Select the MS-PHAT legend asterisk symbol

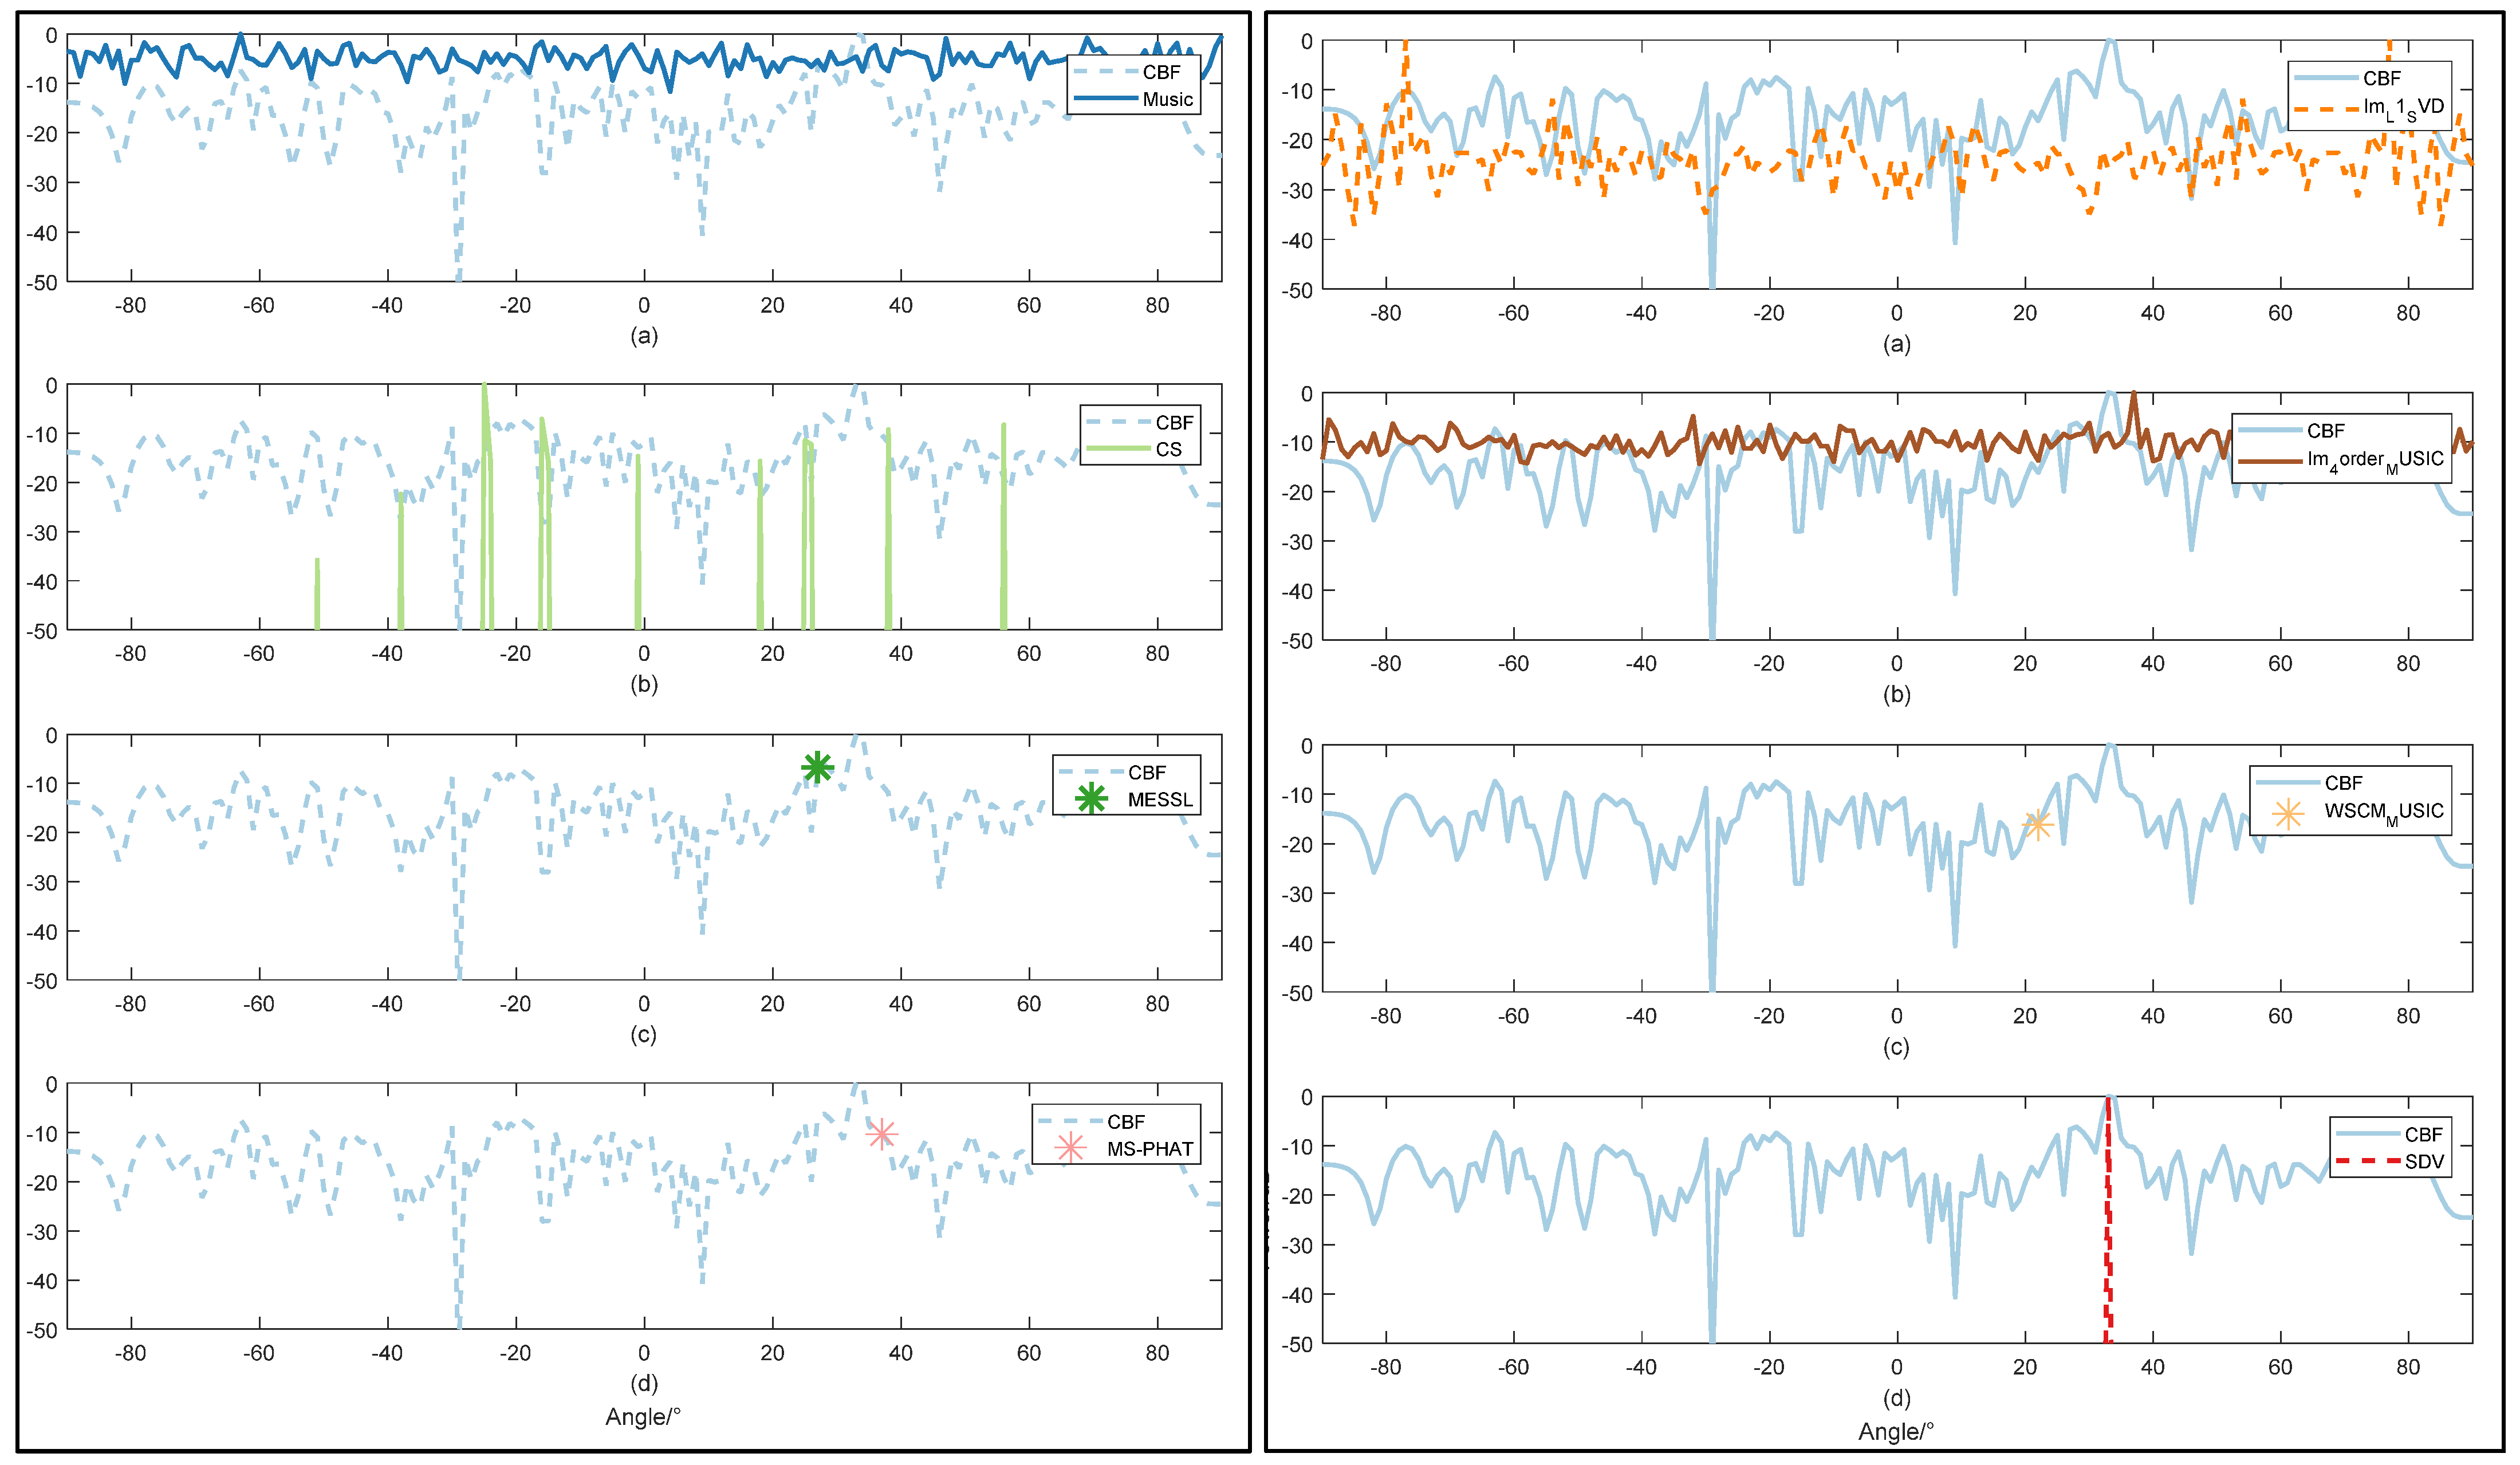point(1070,1148)
